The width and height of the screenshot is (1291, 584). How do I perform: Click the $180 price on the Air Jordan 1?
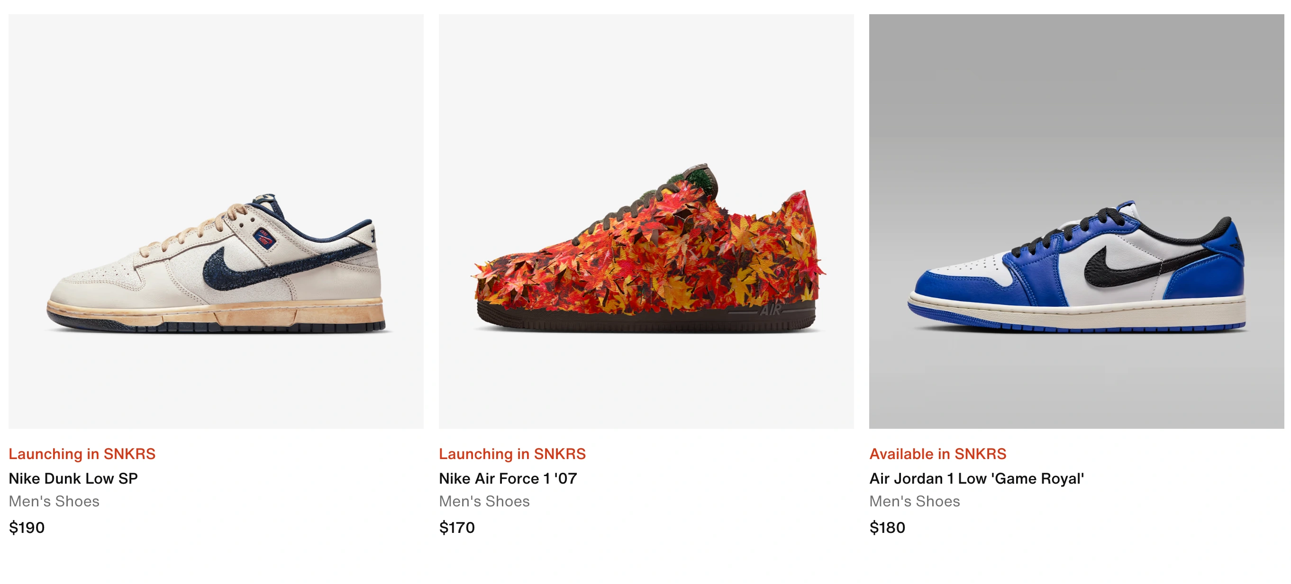point(887,528)
